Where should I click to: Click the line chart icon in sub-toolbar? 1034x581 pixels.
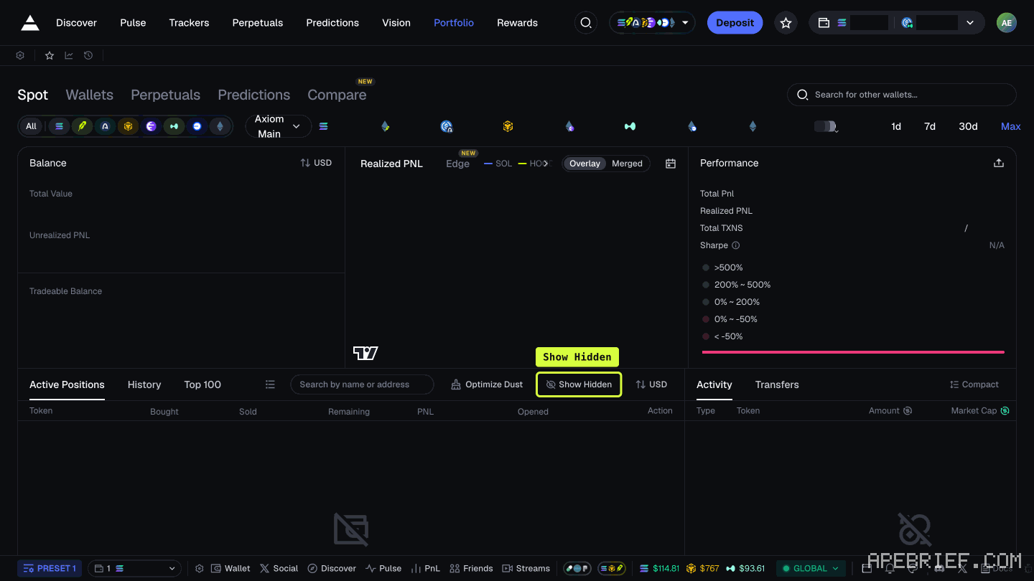pos(69,55)
